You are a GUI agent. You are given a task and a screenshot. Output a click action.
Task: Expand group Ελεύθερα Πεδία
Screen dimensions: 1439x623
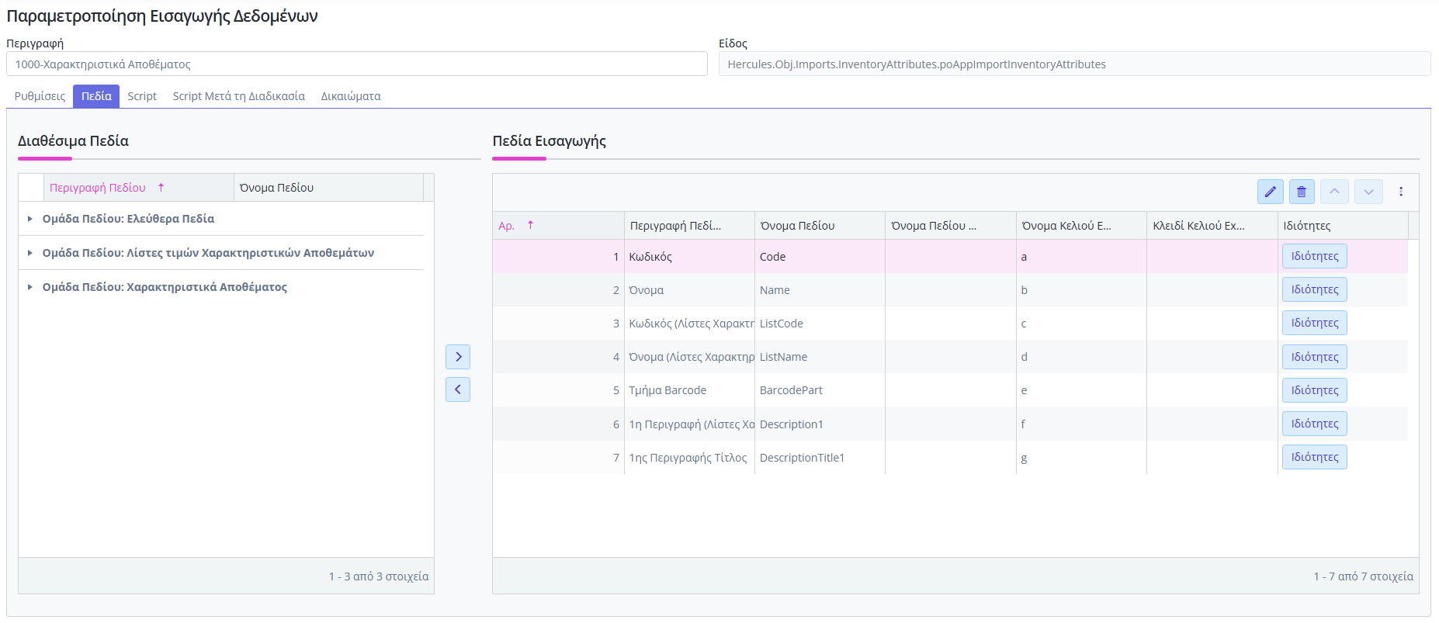pos(29,219)
